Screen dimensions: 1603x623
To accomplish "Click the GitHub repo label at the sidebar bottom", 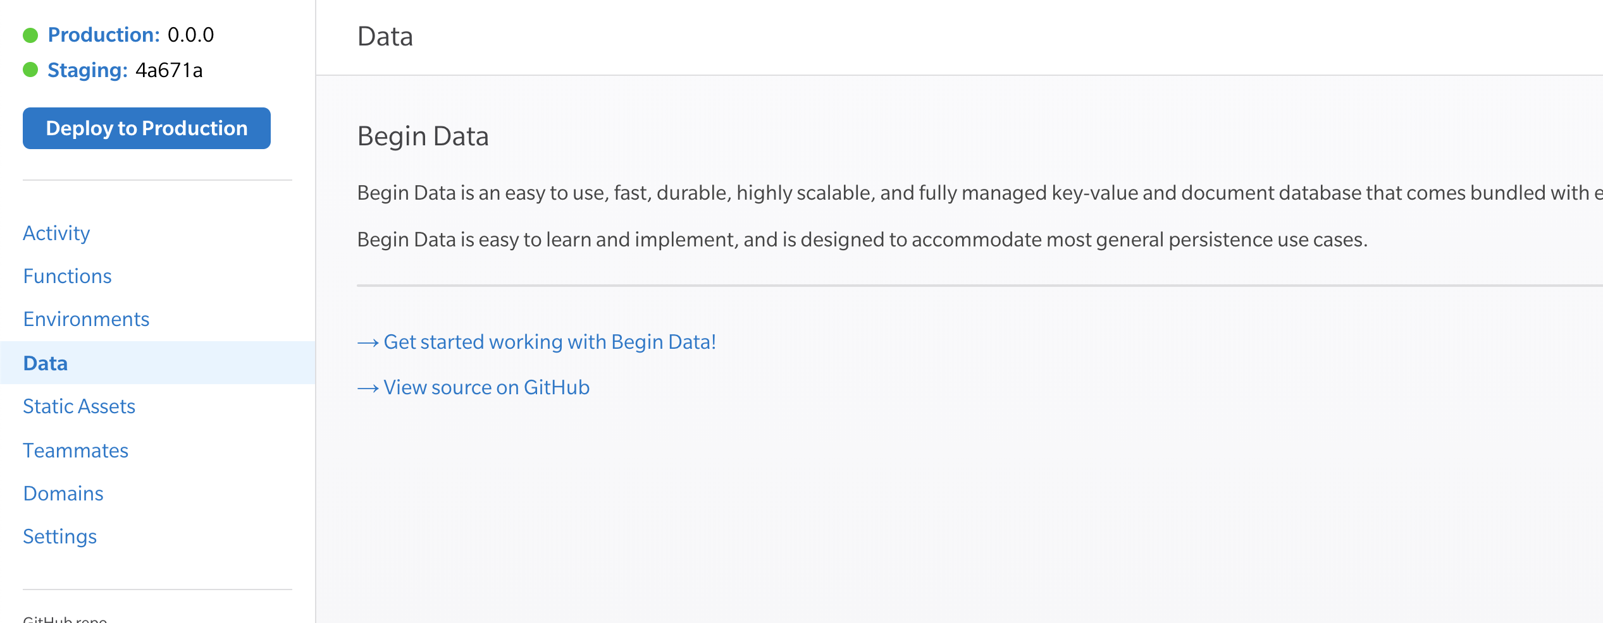I will pyautogui.click(x=65, y=619).
